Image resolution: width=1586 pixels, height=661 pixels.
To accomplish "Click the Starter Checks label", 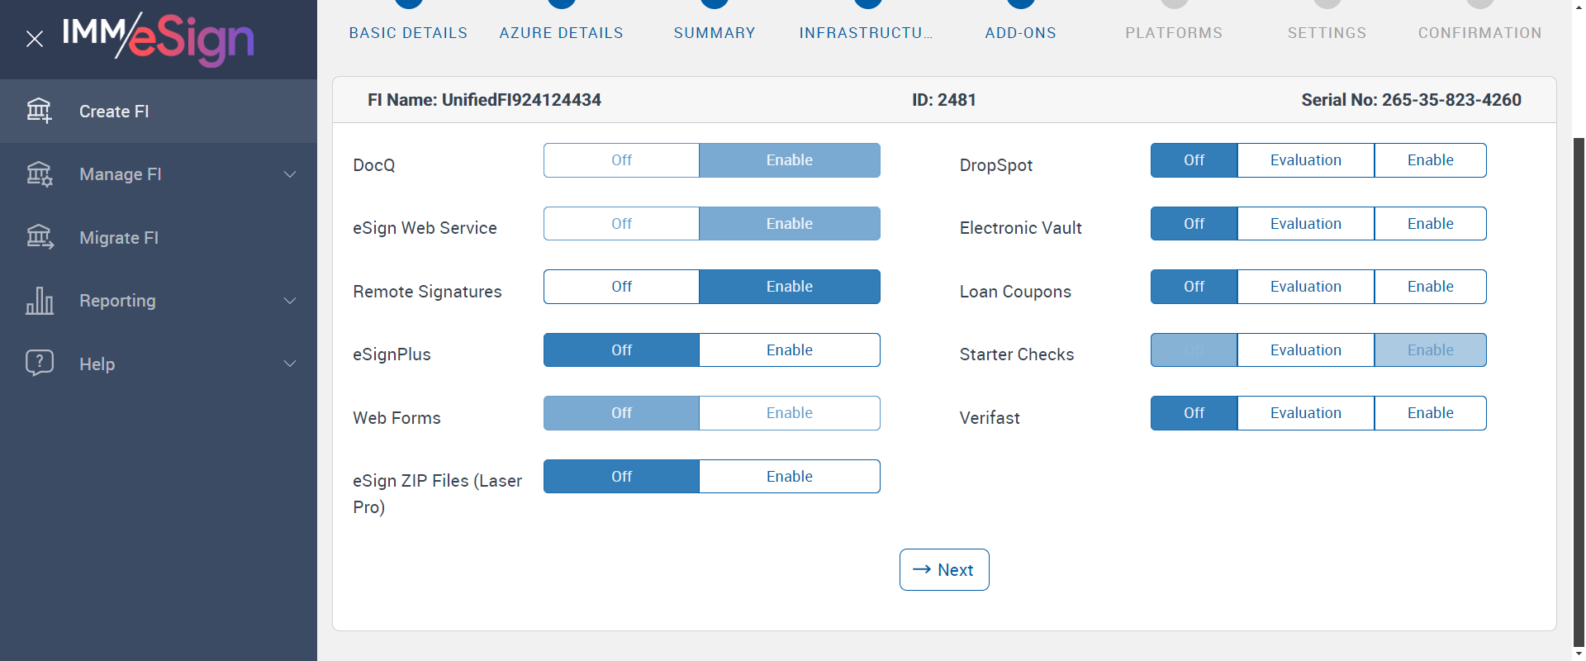I will click(x=1017, y=354).
